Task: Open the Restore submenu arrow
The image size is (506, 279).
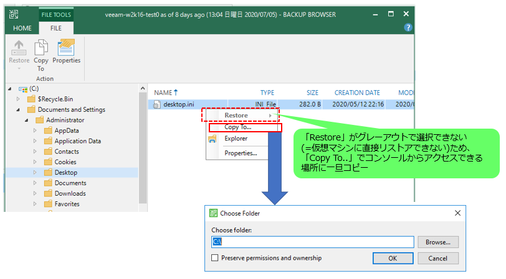Action: 270,116
